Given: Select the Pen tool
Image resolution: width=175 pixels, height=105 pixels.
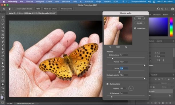Looking at the screenshot, I should (x=3, y=70).
